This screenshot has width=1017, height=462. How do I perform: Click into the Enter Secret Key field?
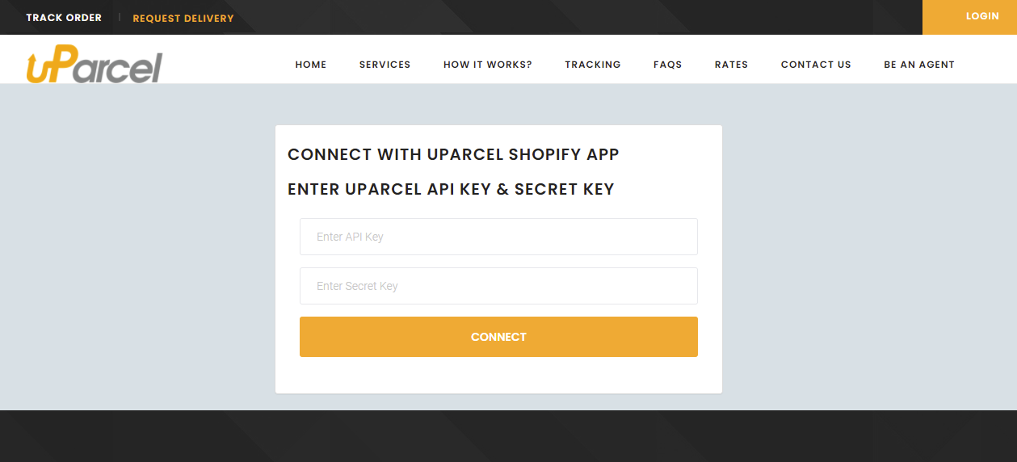[498, 286]
